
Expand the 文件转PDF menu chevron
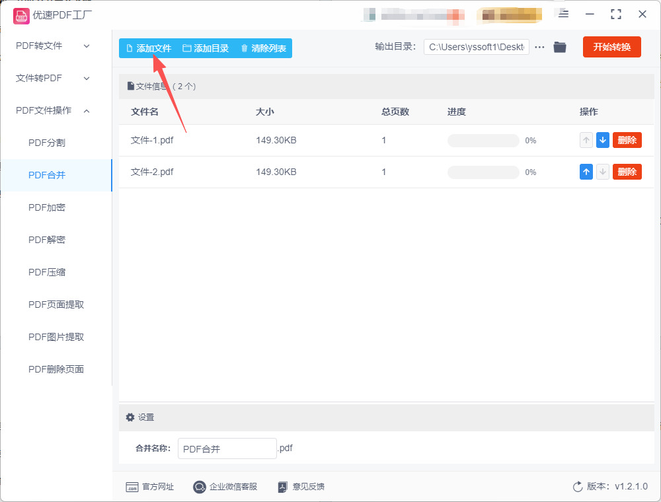point(87,79)
